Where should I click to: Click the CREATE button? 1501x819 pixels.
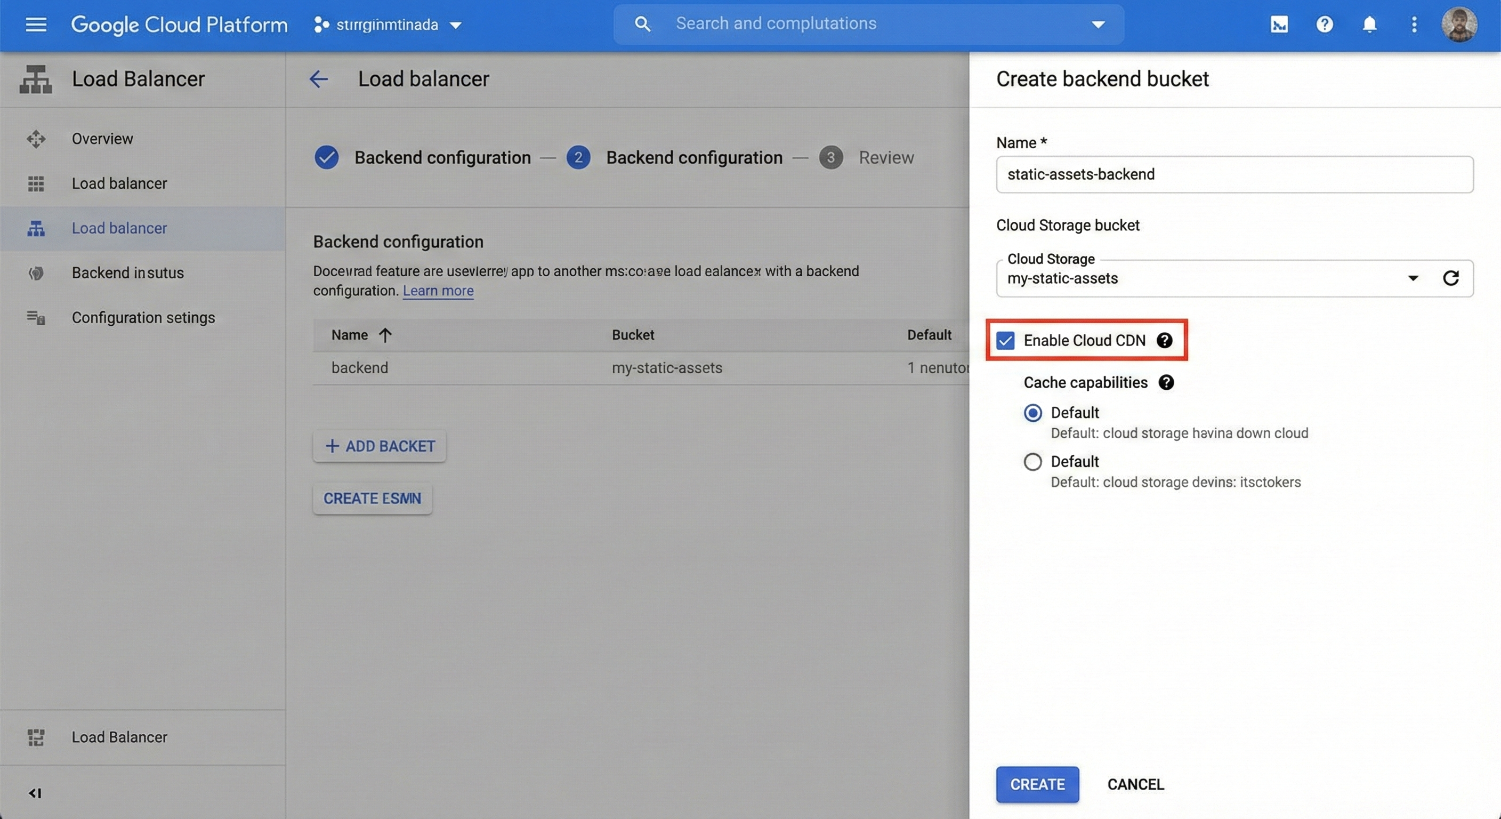pos(1037,784)
